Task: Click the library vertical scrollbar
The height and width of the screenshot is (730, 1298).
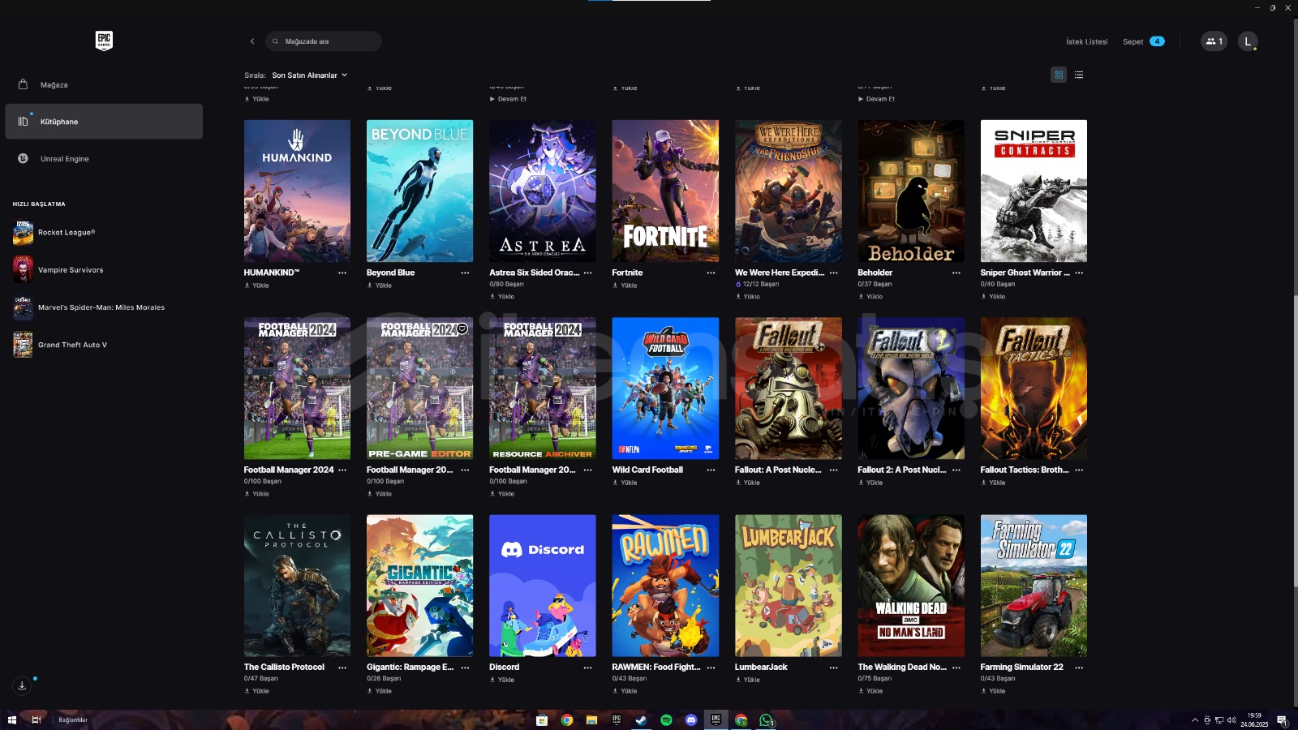Action: [x=1295, y=442]
